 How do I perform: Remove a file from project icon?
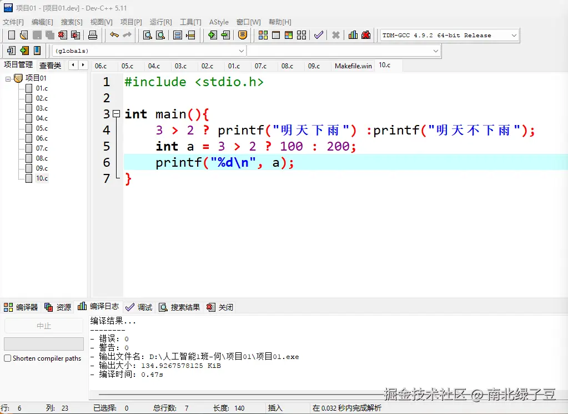point(225,35)
